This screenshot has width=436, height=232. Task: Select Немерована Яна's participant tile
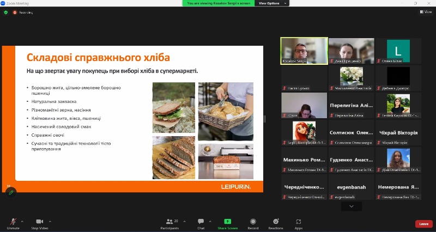click(x=398, y=187)
